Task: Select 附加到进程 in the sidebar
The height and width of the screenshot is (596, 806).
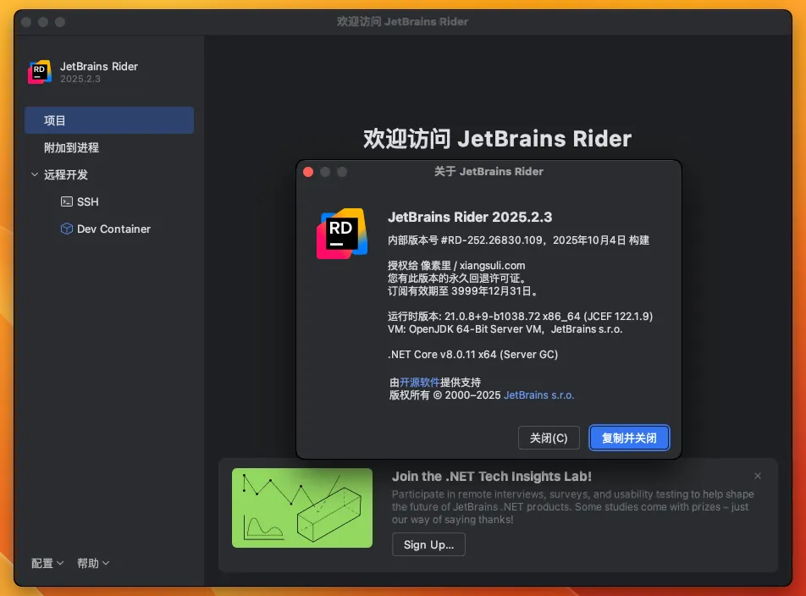Action: (x=72, y=147)
